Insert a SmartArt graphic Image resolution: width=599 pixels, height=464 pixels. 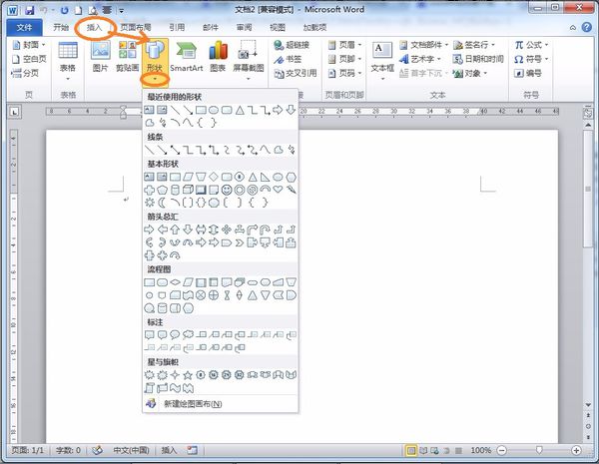click(x=186, y=56)
